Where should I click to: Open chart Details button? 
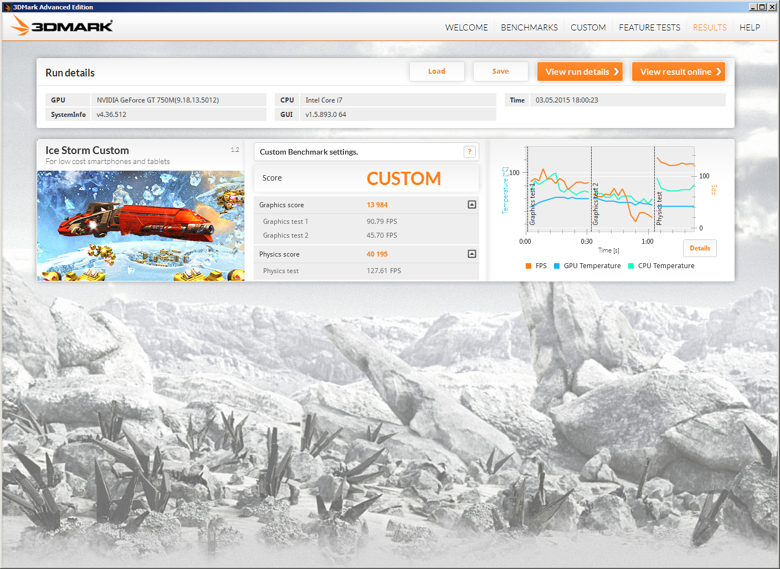[x=699, y=248]
